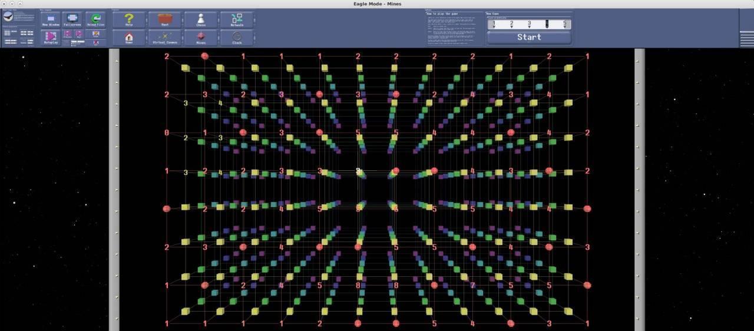Go to the Root bookmark

(165, 20)
